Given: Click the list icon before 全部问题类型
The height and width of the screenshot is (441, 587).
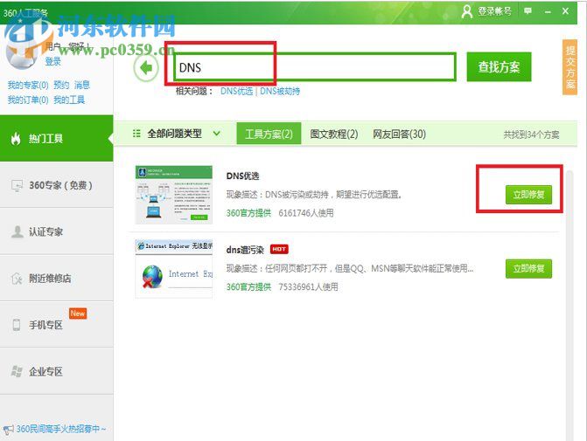Looking at the screenshot, I should [136, 134].
